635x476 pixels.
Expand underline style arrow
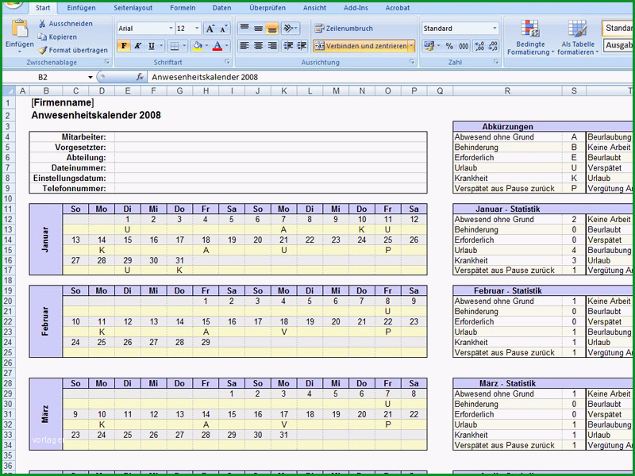pyautogui.click(x=161, y=46)
